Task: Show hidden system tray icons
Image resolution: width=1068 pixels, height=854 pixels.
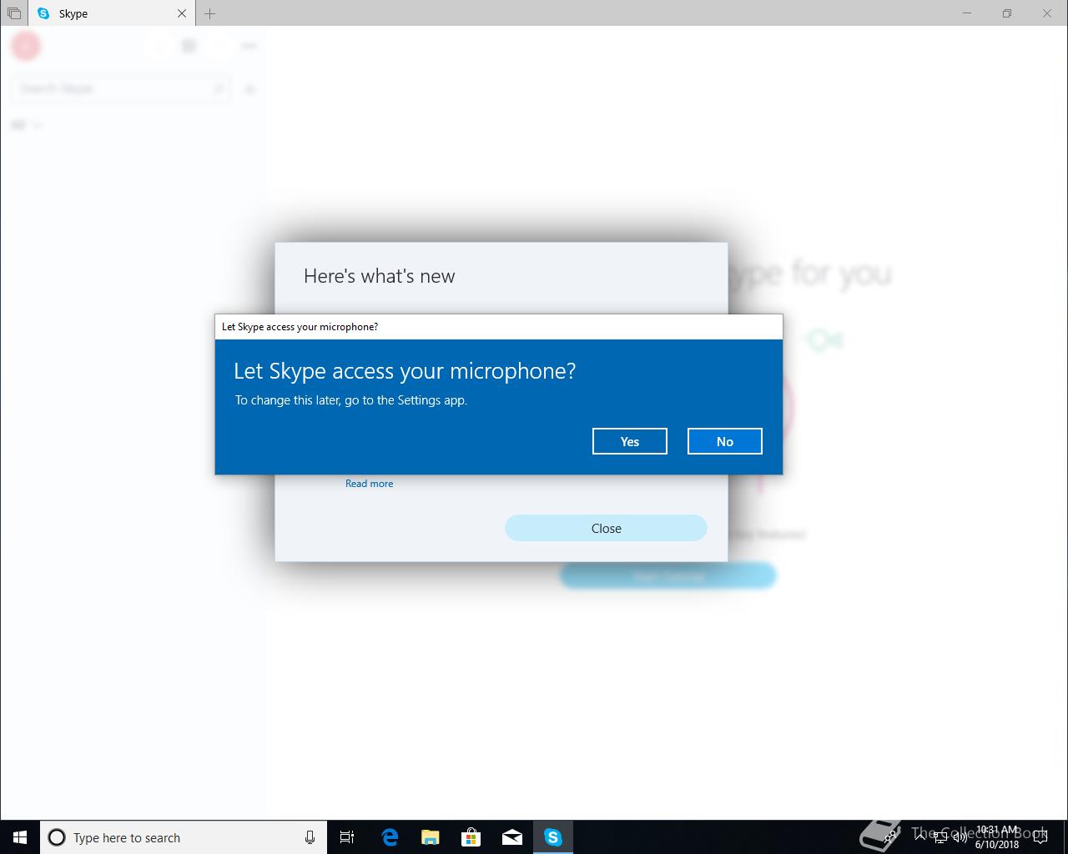Action: point(920,836)
